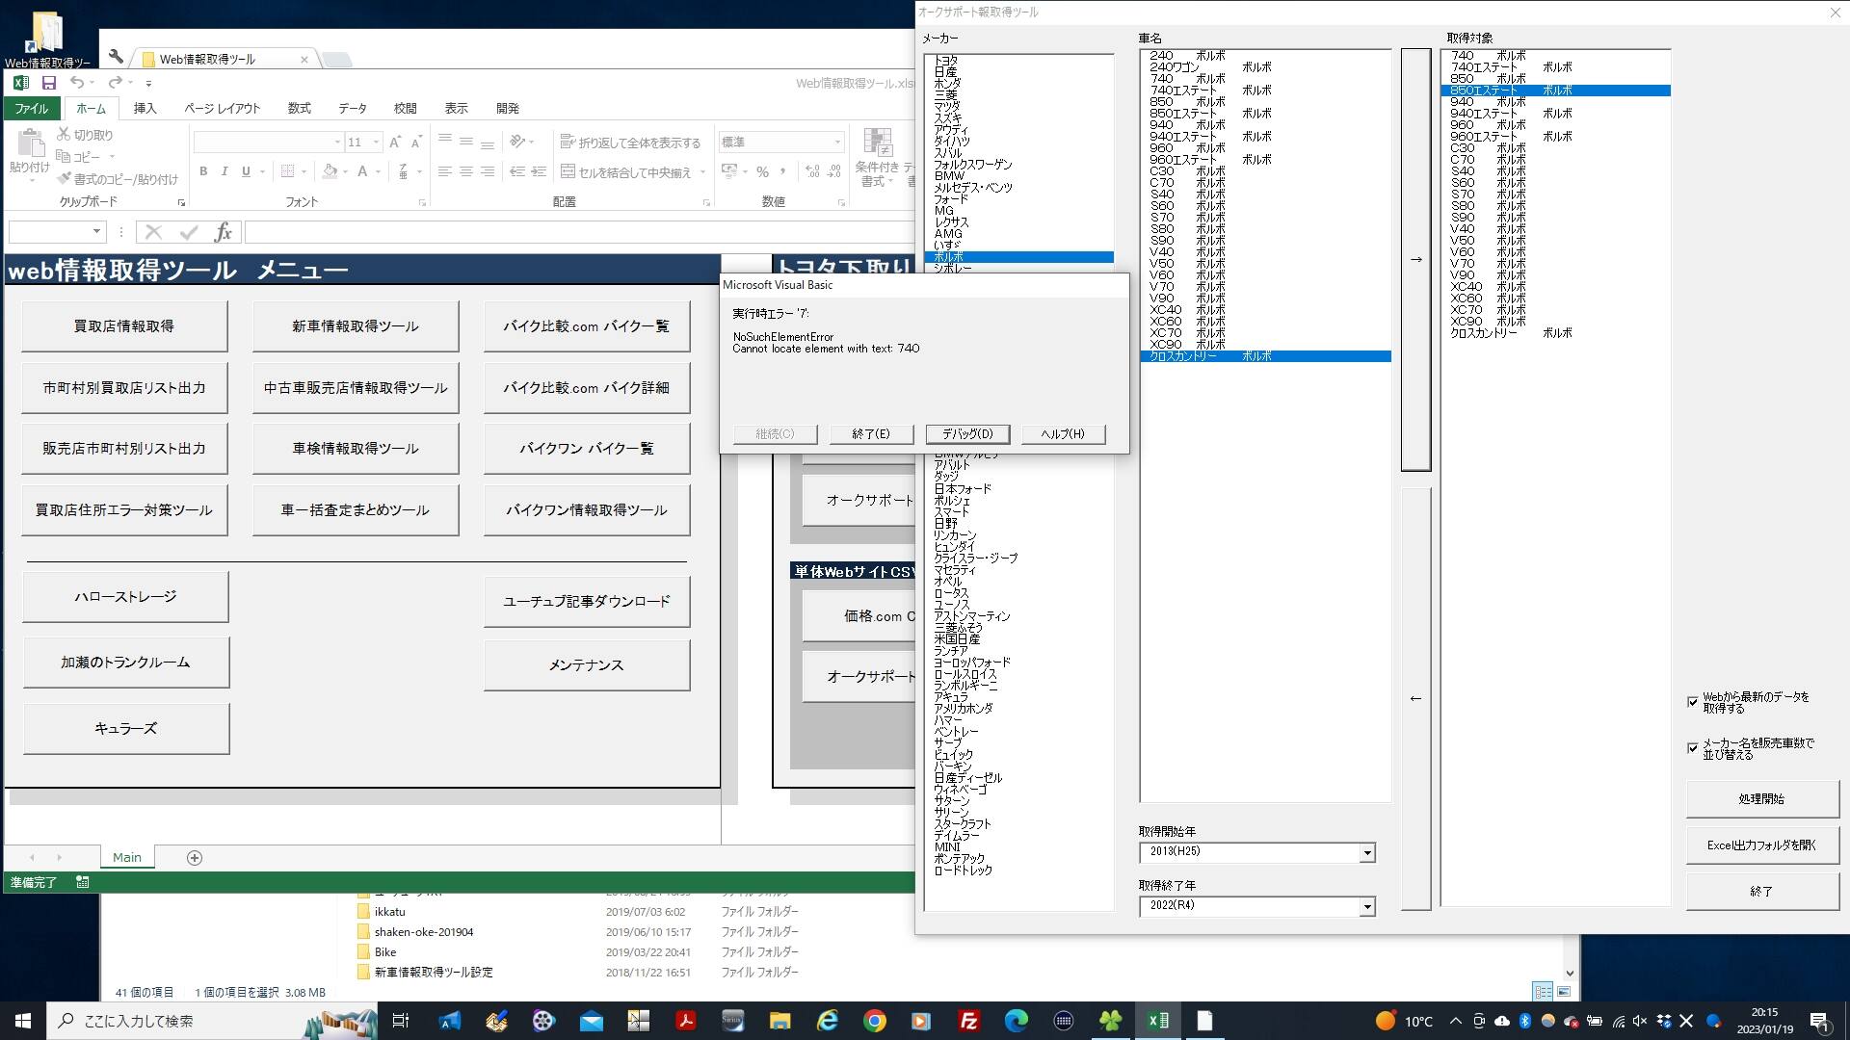Expand the 取得終了年 dropdown
Image resolution: width=1850 pixels, height=1040 pixels.
click(1366, 907)
